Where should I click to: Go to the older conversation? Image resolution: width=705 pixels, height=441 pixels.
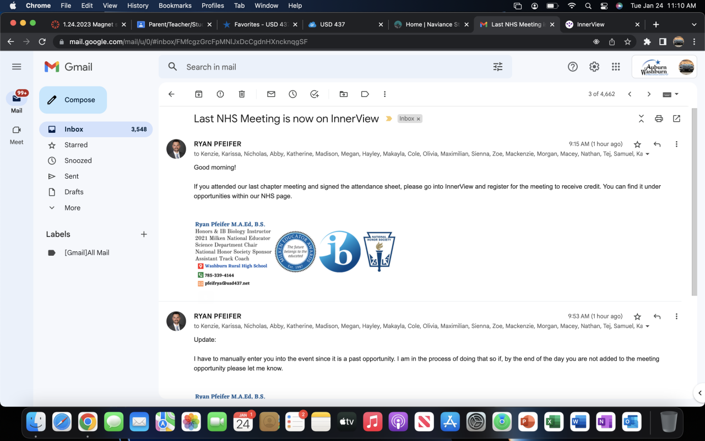click(x=649, y=94)
